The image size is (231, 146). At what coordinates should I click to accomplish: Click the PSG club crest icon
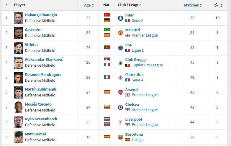point(120,48)
